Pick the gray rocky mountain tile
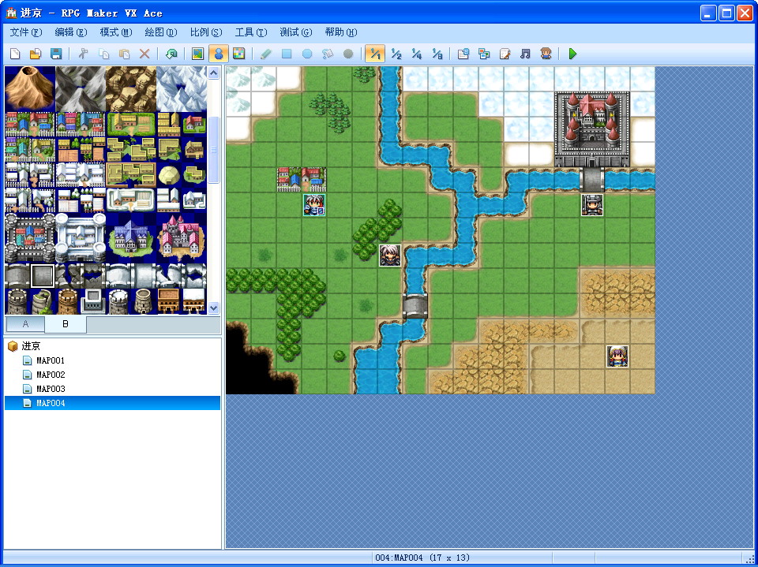The width and height of the screenshot is (758, 567). [x=81, y=89]
